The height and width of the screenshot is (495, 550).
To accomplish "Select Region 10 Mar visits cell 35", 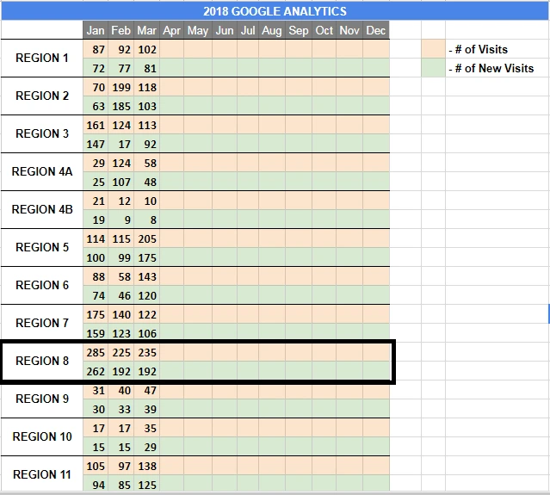I will point(146,428).
